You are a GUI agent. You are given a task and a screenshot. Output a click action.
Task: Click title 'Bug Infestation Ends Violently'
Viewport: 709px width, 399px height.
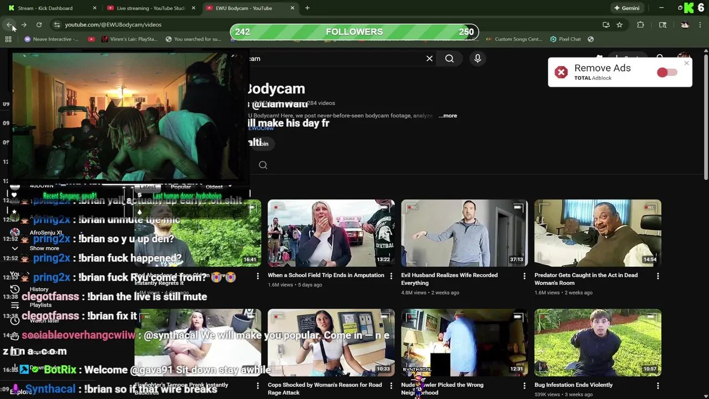click(573, 385)
